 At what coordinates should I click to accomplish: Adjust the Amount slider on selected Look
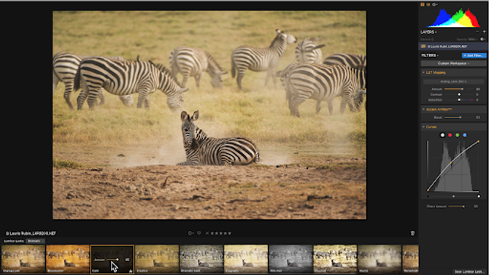point(112,260)
